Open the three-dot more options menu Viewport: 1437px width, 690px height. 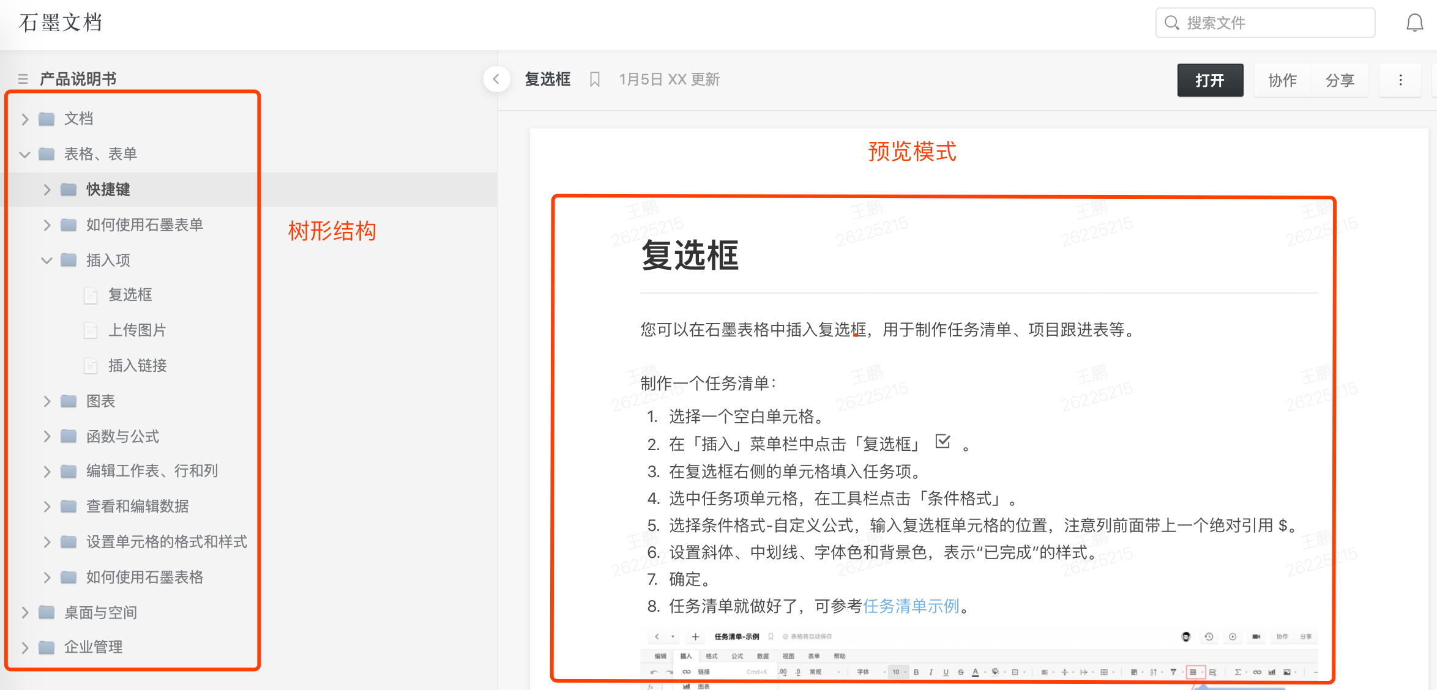click(x=1400, y=80)
